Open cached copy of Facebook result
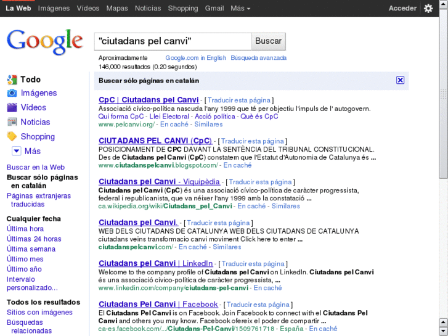This screenshot has height=336, width=448. [323, 329]
